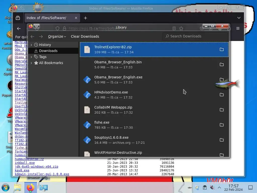Select the TrollnetExplorer-B2.zip download entry

[154, 50]
